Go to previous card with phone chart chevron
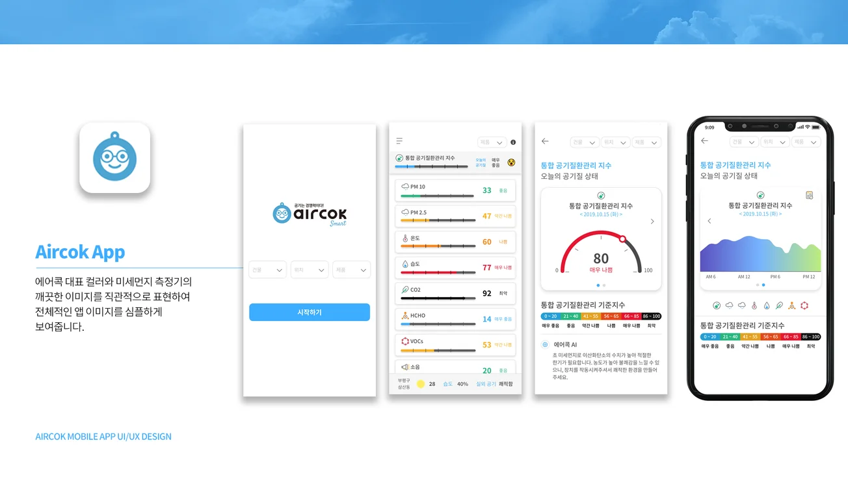The height and width of the screenshot is (477, 848). coord(709,221)
